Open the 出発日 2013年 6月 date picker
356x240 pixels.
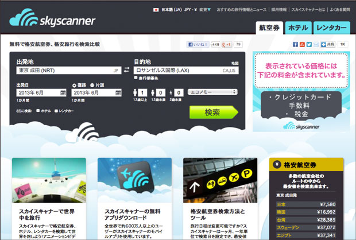click(41, 92)
